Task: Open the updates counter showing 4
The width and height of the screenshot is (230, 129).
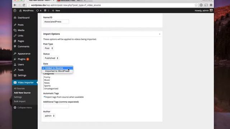Action: point(39,10)
